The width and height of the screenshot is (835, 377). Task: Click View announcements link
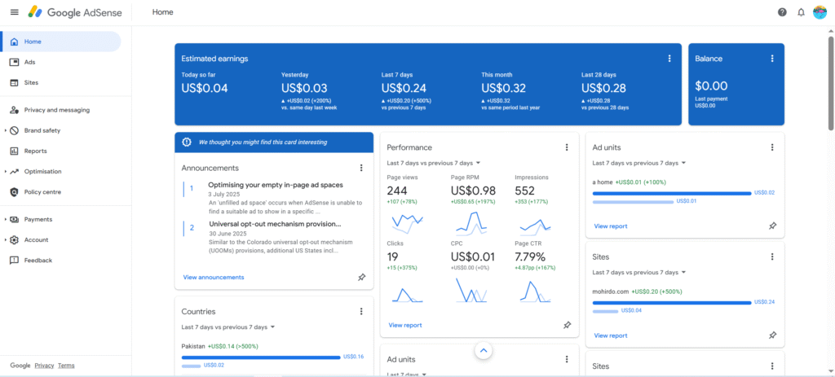[x=213, y=277]
